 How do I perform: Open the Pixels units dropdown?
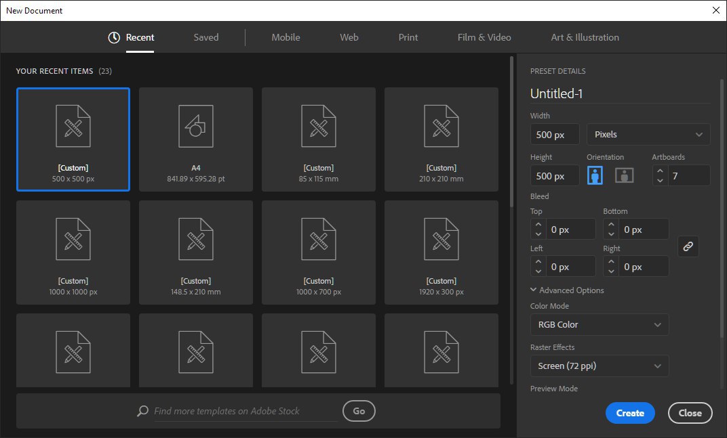coord(648,134)
